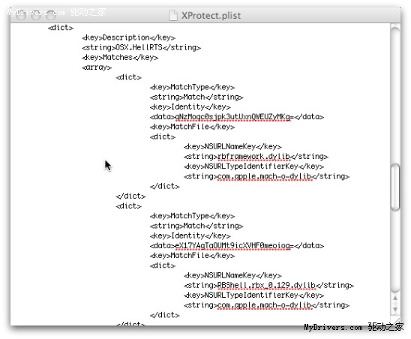Click the RBShell.rbx_0.129.dylib string
This screenshot has width=411, height=339.
tap(266, 285)
